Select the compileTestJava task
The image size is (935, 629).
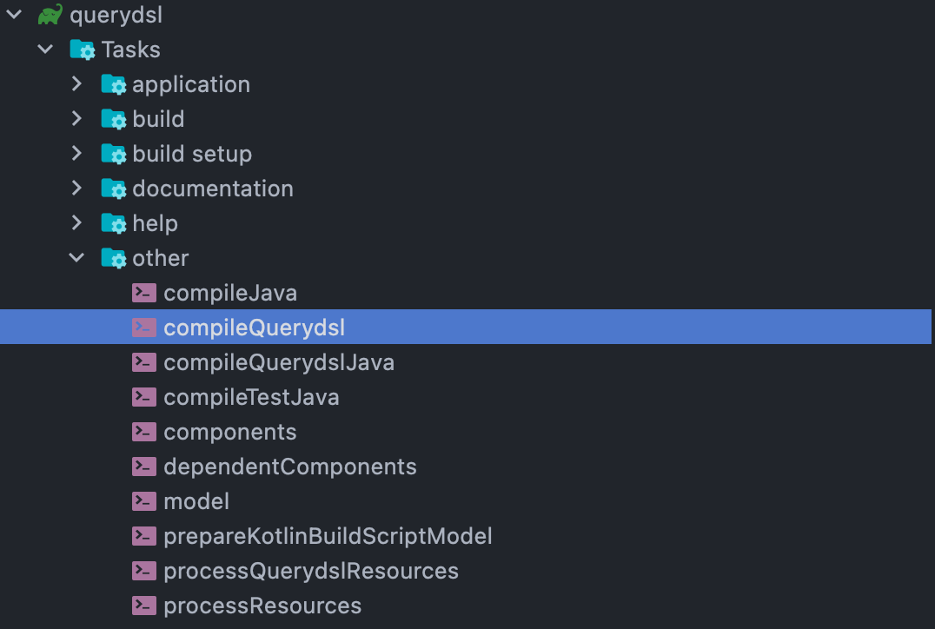(252, 397)
